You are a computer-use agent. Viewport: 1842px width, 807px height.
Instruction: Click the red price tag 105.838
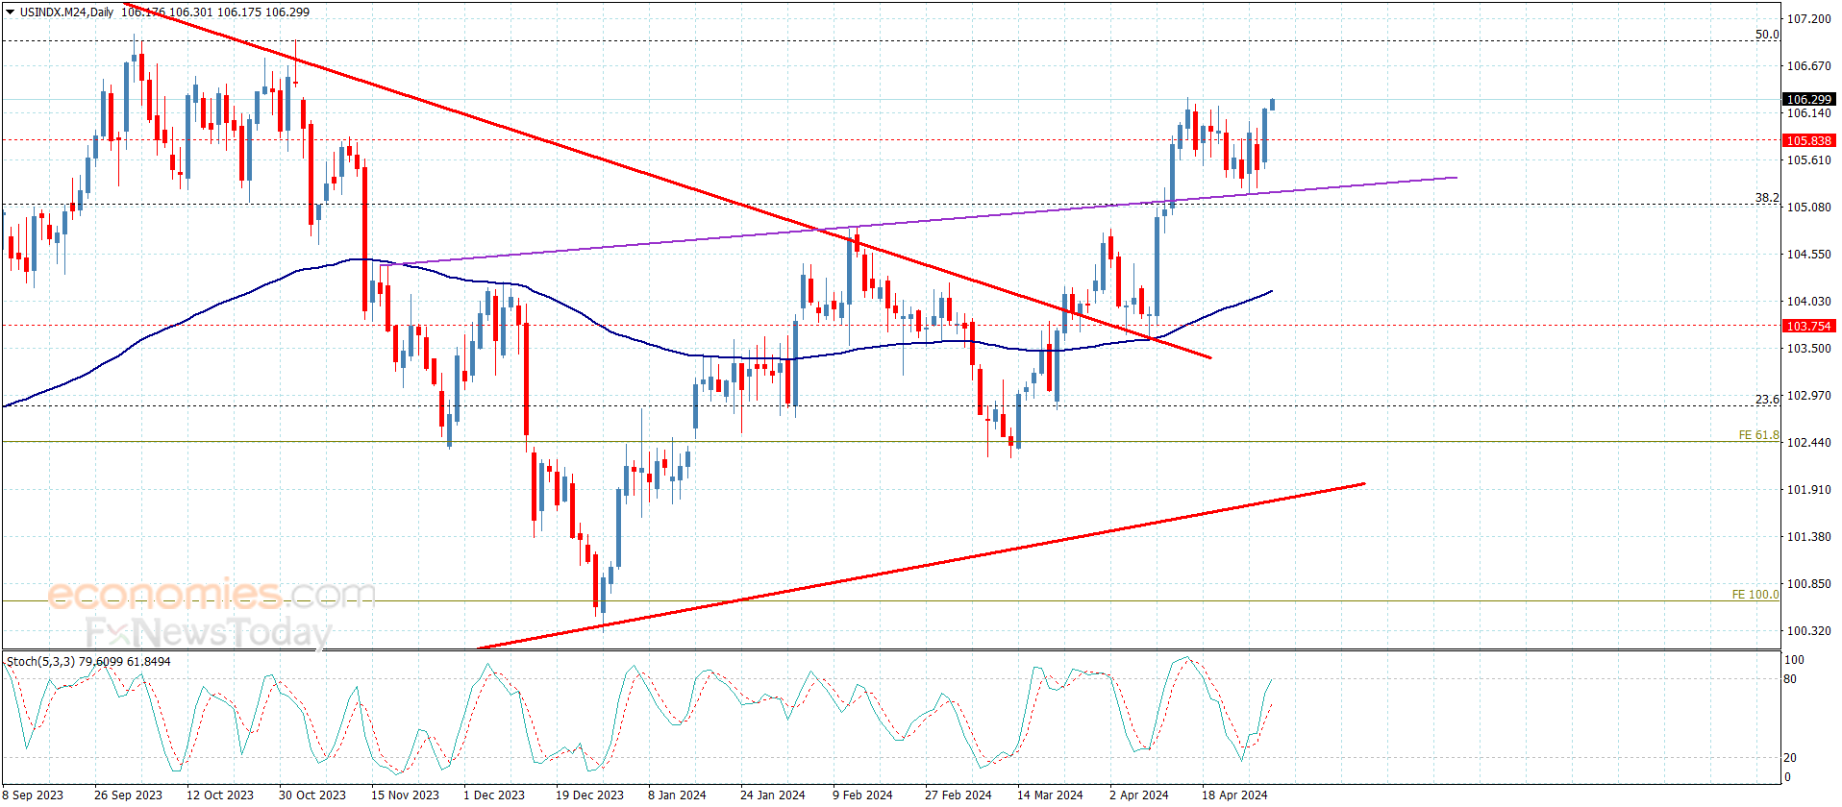click(1808, 140)
